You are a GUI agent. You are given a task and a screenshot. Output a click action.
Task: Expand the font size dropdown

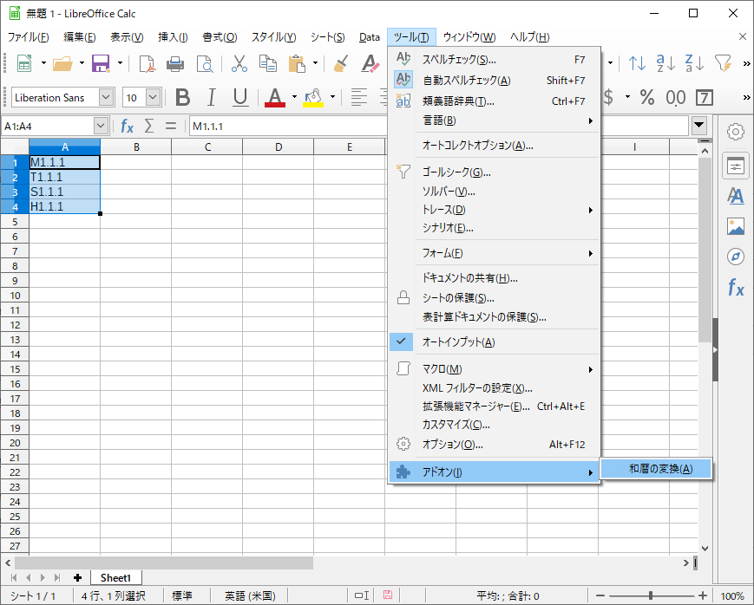(x=153, y=98)
